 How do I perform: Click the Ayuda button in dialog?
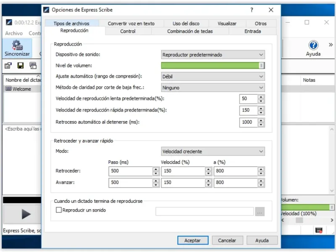point(262,240)
